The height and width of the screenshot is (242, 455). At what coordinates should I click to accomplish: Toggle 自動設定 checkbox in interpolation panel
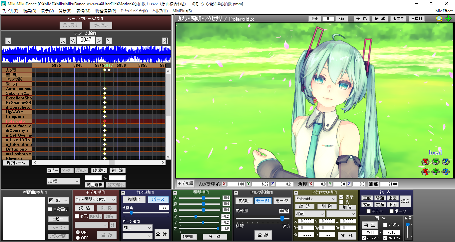click(50, 209)
